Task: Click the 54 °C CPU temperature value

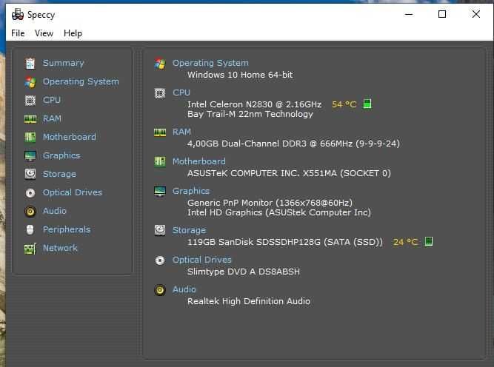Action: 344,104
